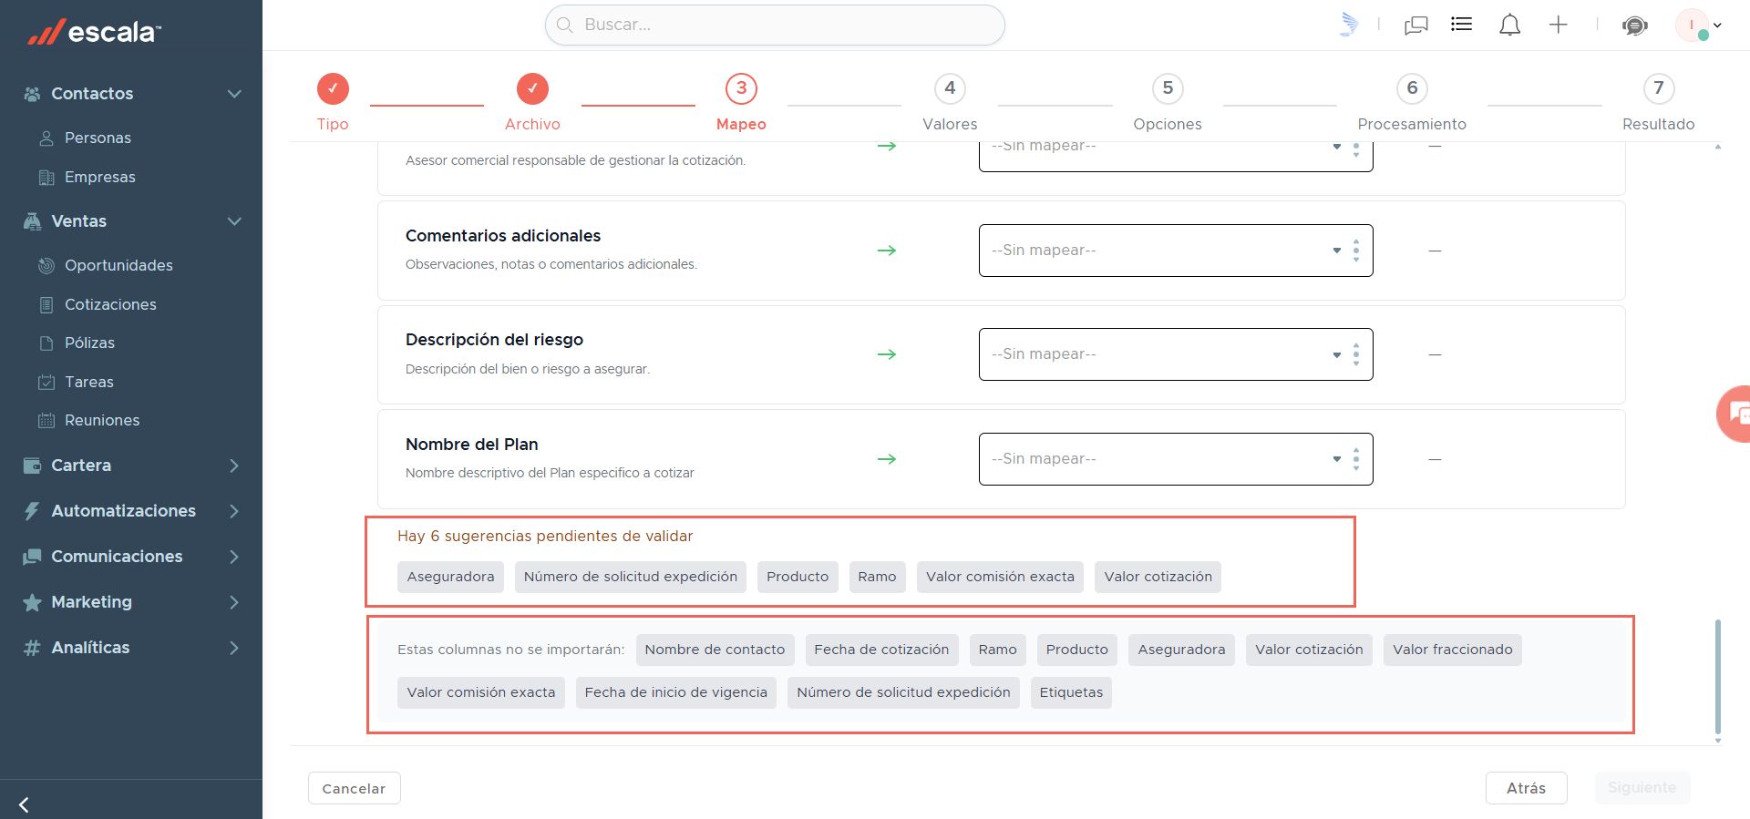Go to Empresas in sidebar
This screenshot has width=1750, height=819.
[x=100, y=177]
